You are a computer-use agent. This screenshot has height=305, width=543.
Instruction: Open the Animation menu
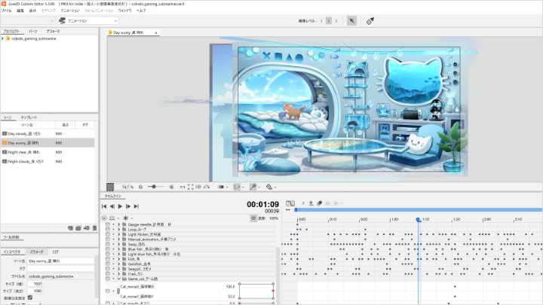tap(70, 11)
